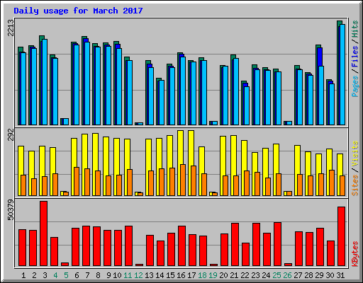This screenshot has width=363, height=283.
Task: Click green weekend day label 19
Action: pos(213,275)
